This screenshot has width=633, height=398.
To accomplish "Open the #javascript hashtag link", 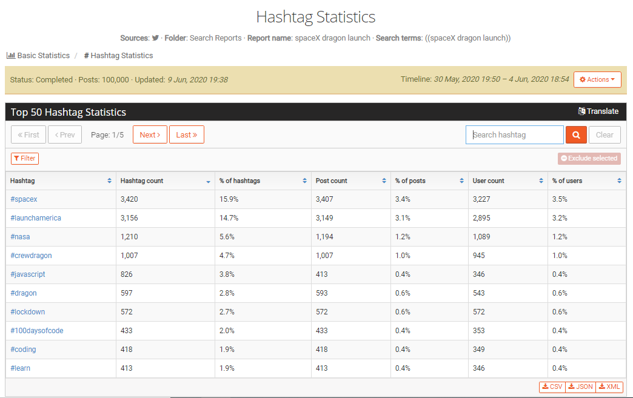I will (28, 274).
